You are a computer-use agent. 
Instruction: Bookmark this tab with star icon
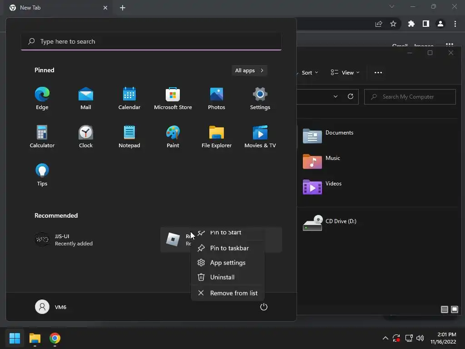pyautogui.click(x=393, y=24)
